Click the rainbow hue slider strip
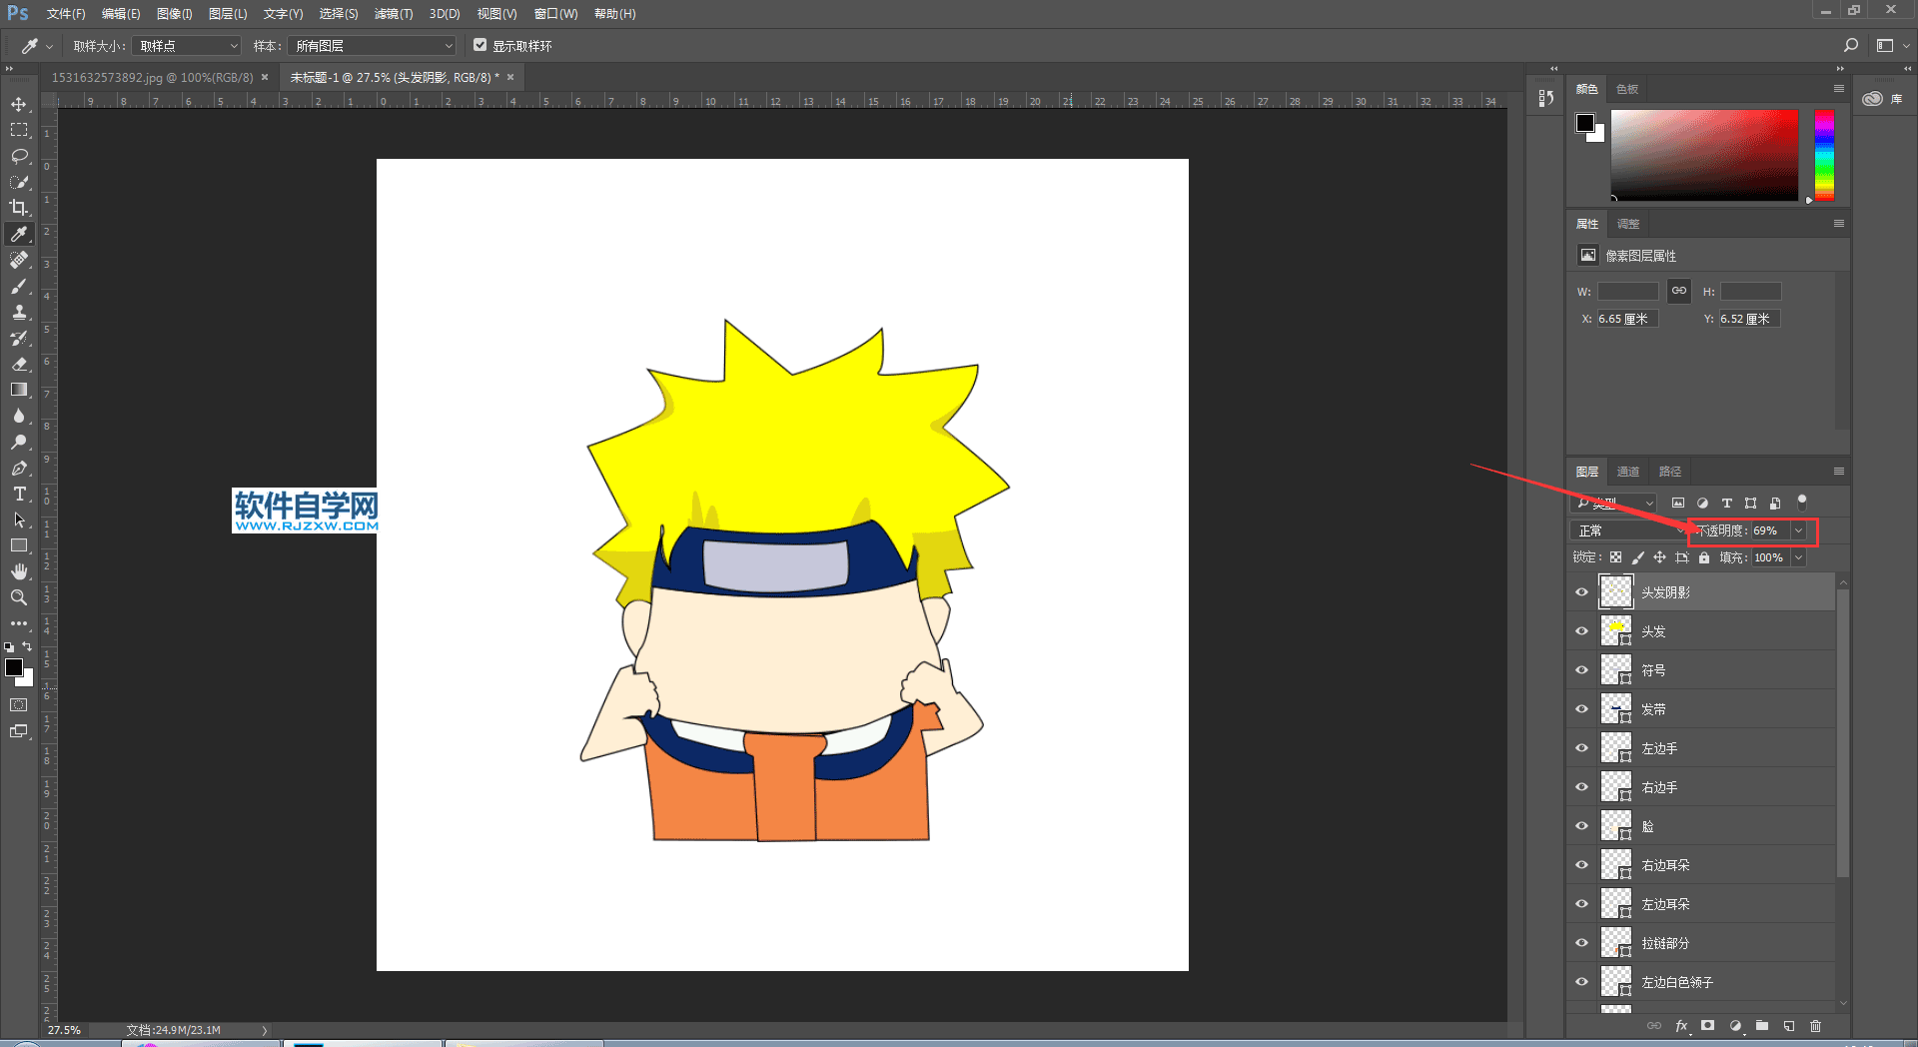 point(1824,155)
